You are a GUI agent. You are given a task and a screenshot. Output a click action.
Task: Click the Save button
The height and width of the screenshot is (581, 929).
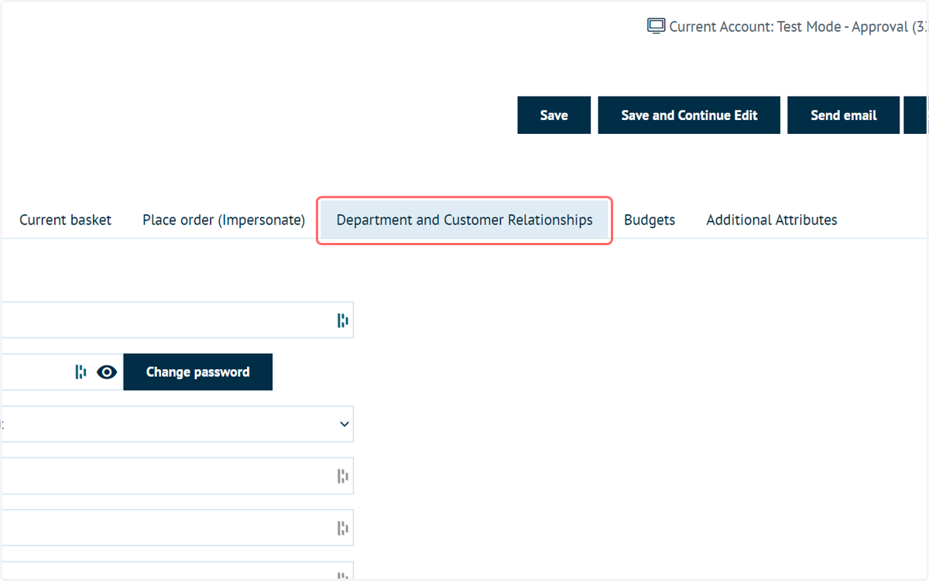coord(554,115)
